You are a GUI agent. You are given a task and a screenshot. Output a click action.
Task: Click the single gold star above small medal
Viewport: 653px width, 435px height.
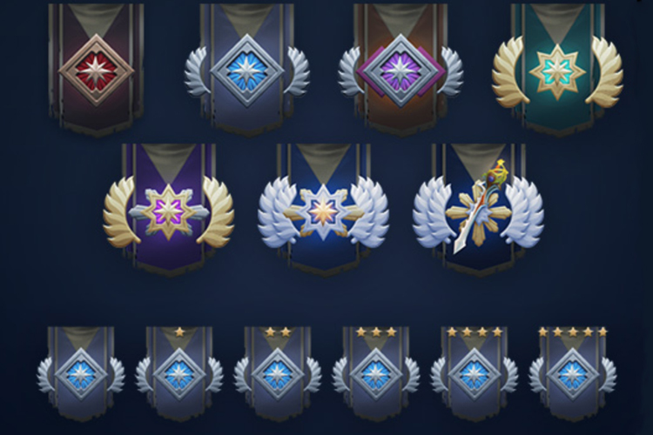(x=179, y=331)
